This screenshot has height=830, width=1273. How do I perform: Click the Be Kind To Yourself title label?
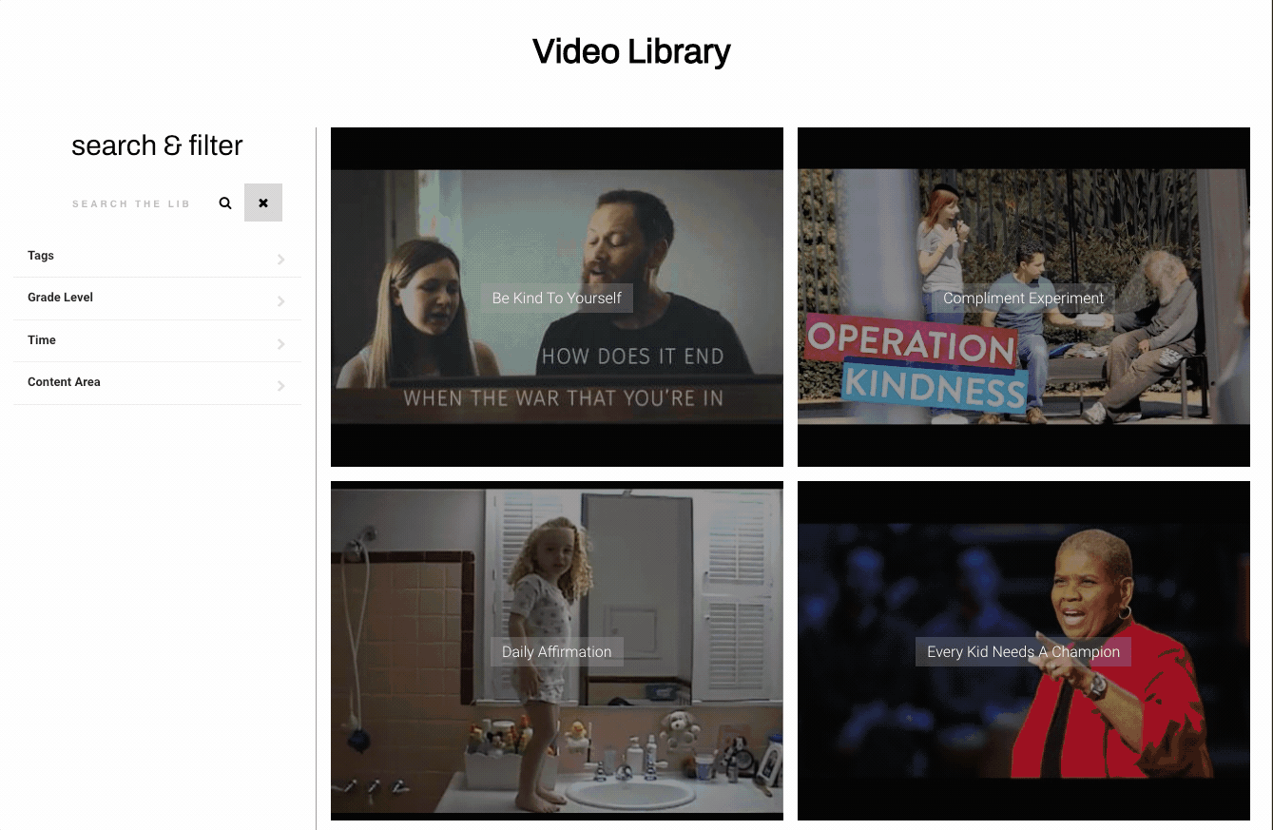pyautogui.click(x=556, y=298)
